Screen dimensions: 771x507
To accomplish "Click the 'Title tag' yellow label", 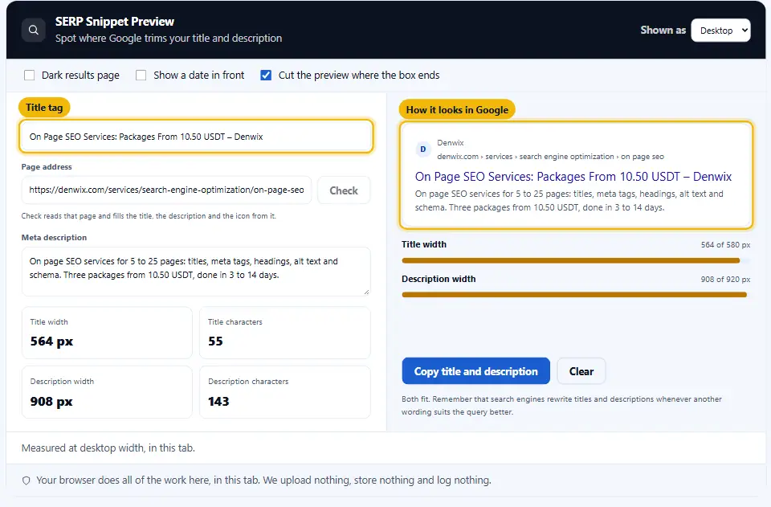I will coord(44,107).
